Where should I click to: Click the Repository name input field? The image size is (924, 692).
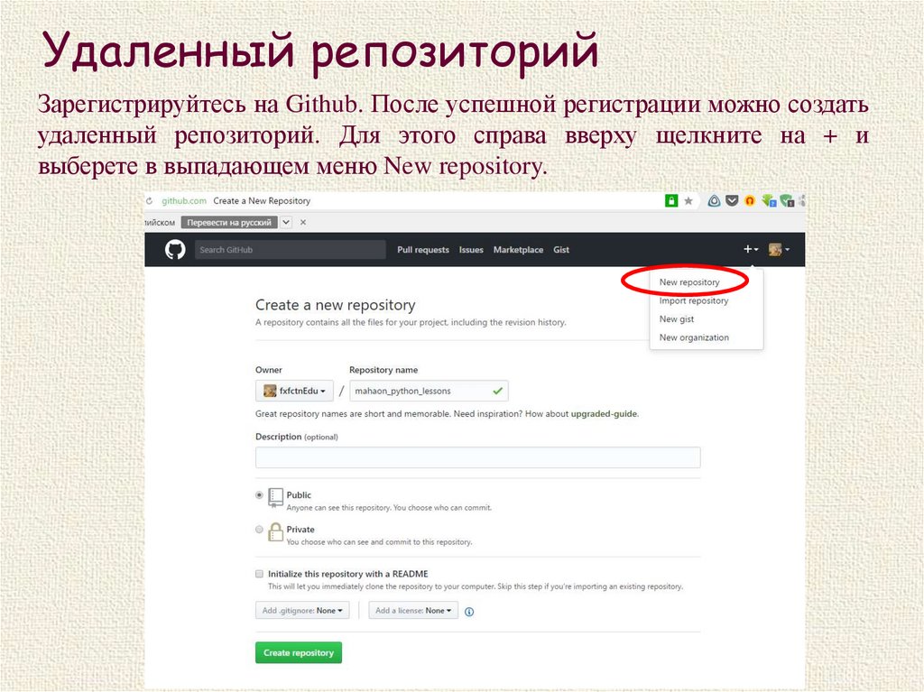coord(429,391)
